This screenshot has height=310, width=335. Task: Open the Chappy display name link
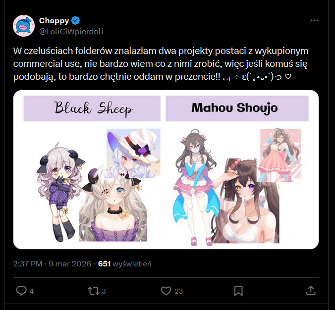pyautogui.click(x=54, y=20)
